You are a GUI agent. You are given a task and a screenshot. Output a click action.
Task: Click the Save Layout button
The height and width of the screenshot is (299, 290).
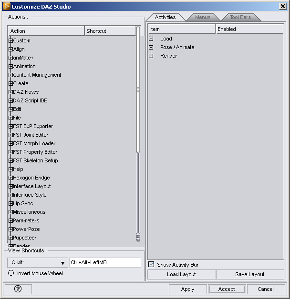[x=250, y=275]
